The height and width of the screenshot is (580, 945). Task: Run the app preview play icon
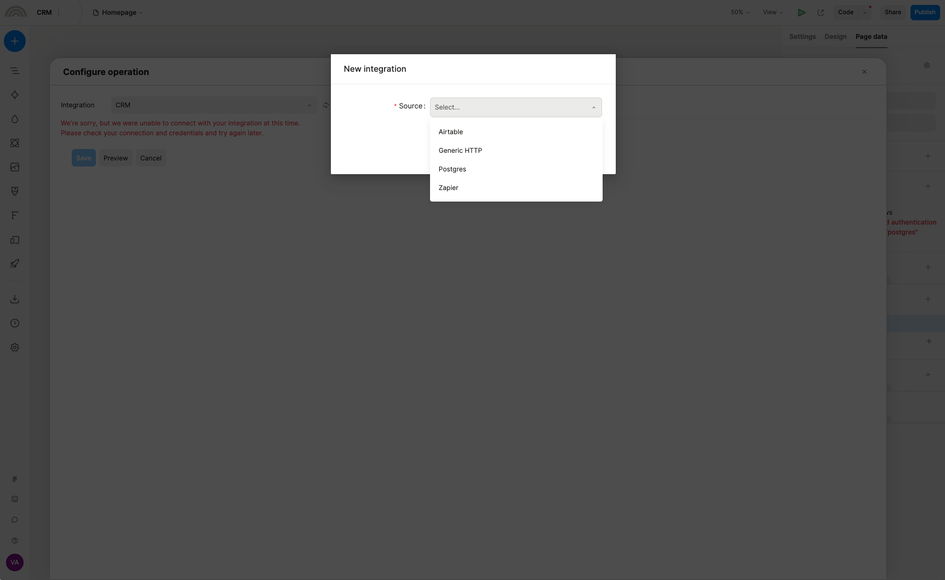click(x=801, y=13)
